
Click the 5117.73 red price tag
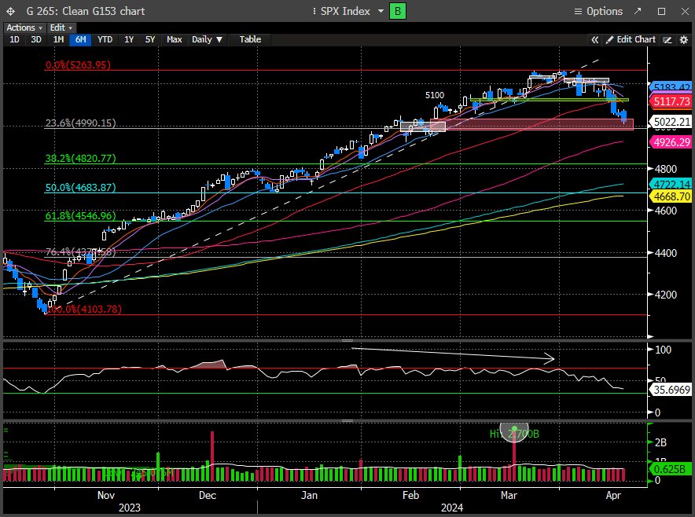click(671, 101)
